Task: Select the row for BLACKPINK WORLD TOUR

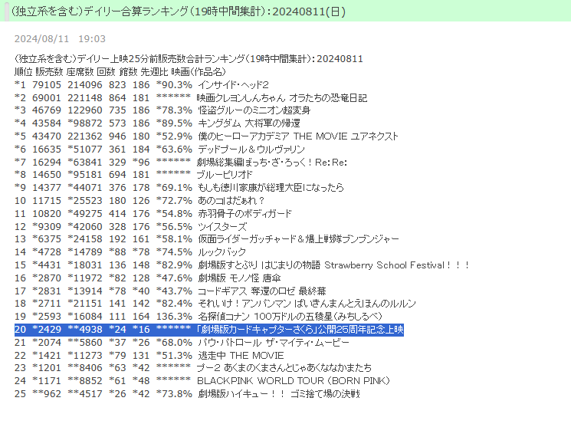Action: pos(202,381)
